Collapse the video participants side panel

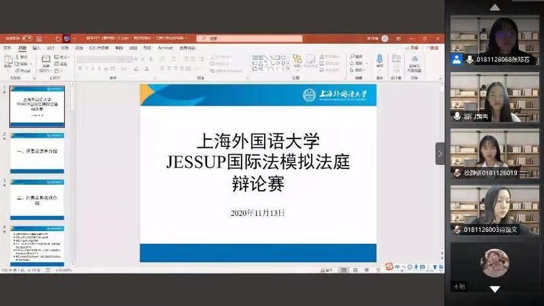[x=440, y=153]
